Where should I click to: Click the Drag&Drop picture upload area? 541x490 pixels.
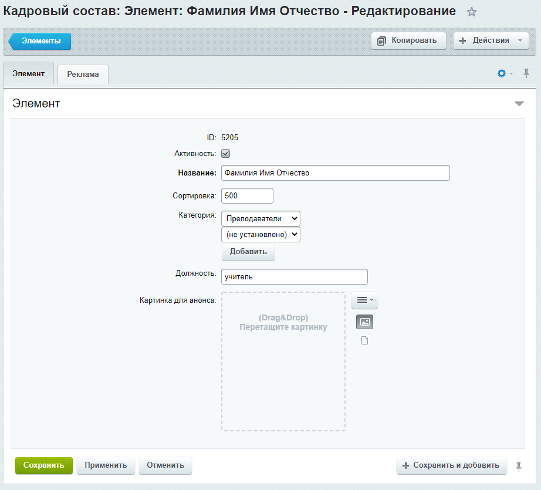click(x=283, y=361)
